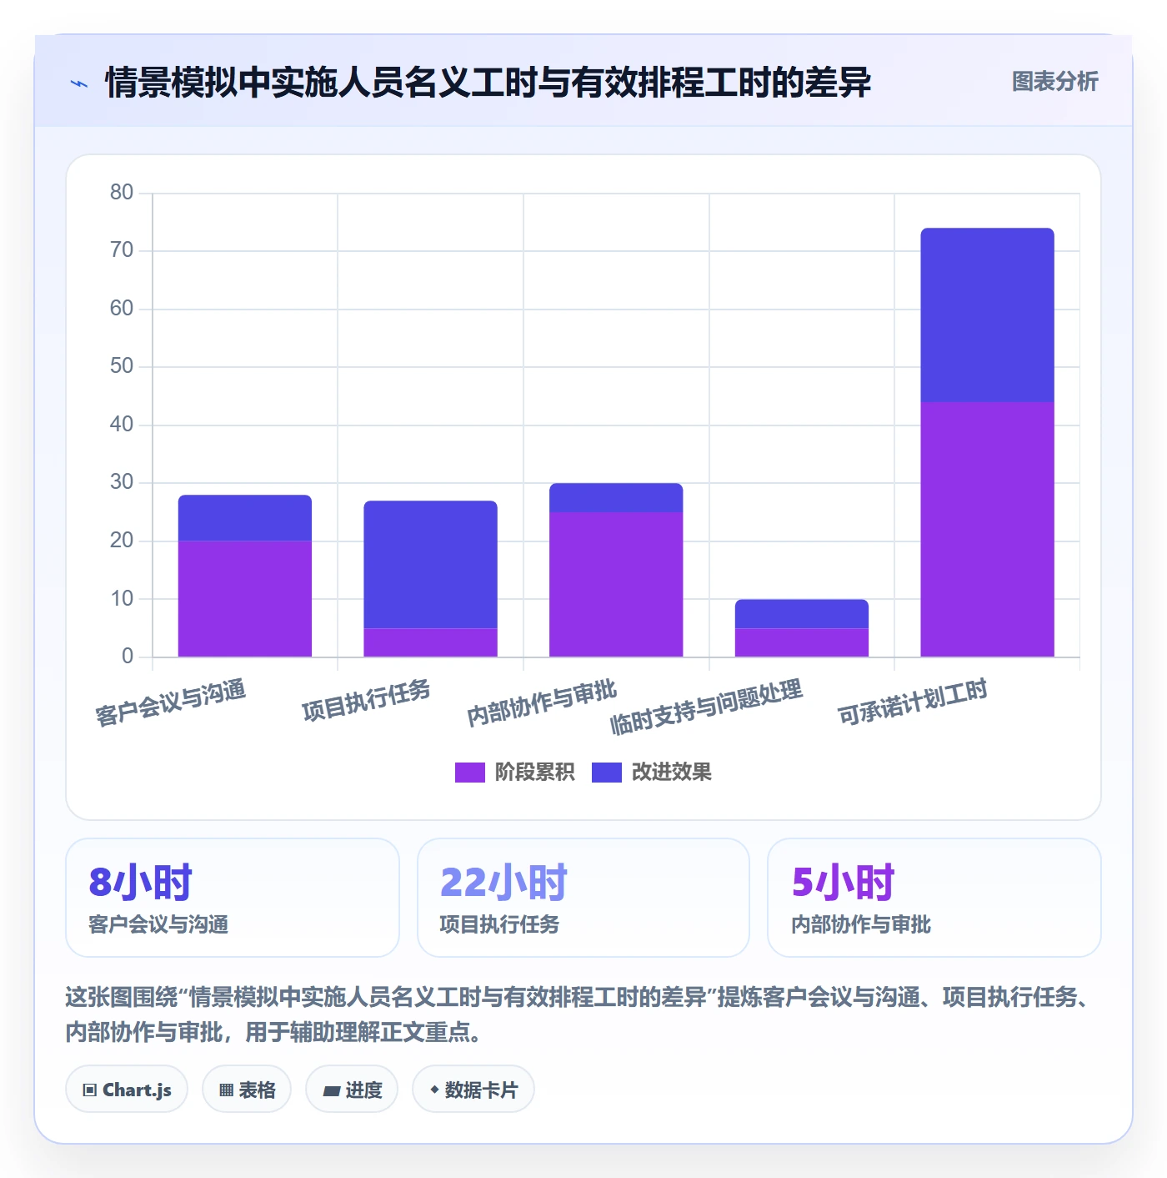Click the purple segment of 临时支持与问题处理 bar
The image size is (1167, 1178).
(x=802, y=642)
